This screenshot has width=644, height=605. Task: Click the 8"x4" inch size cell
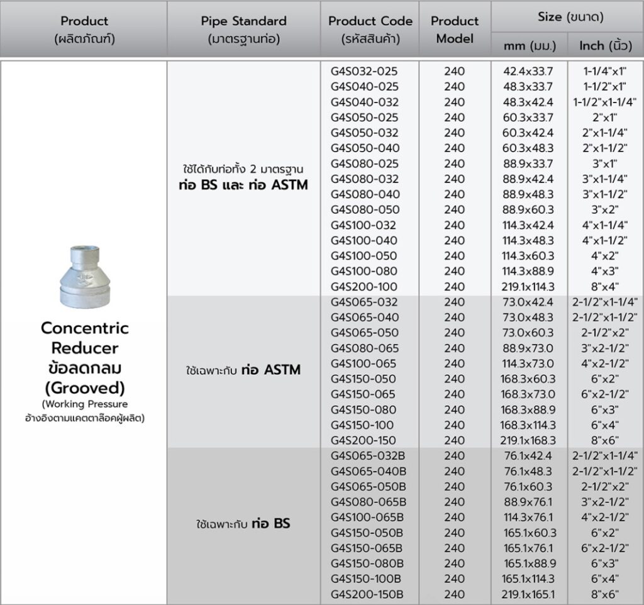pos(605,286)
